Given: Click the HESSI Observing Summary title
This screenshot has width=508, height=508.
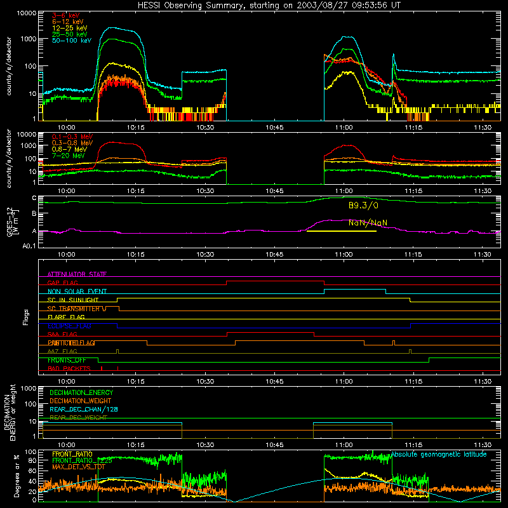Looking at the screenshot, I should pos(269,6).
